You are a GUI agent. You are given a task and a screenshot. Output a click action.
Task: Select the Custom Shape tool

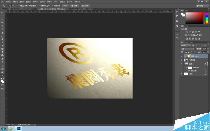[x=2, y=69]
